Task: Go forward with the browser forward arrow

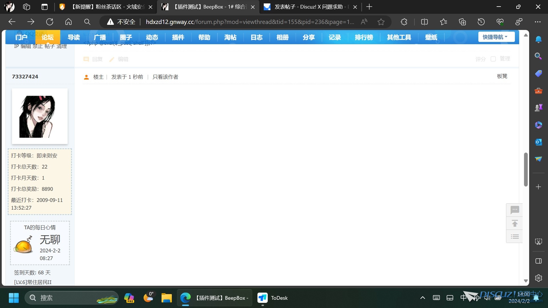Action: pyautogui.click(x=31, y=22)
